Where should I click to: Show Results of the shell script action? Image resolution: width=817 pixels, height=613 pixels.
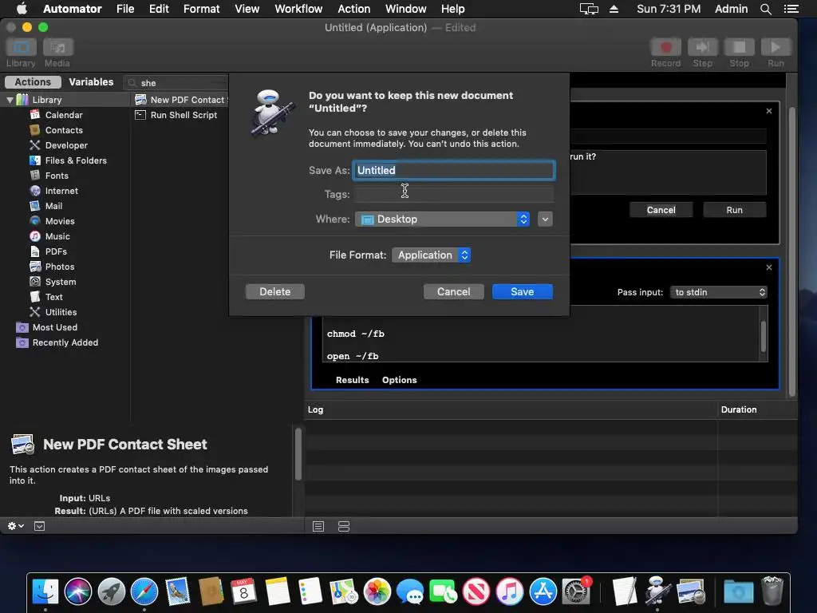coord(352,380)
